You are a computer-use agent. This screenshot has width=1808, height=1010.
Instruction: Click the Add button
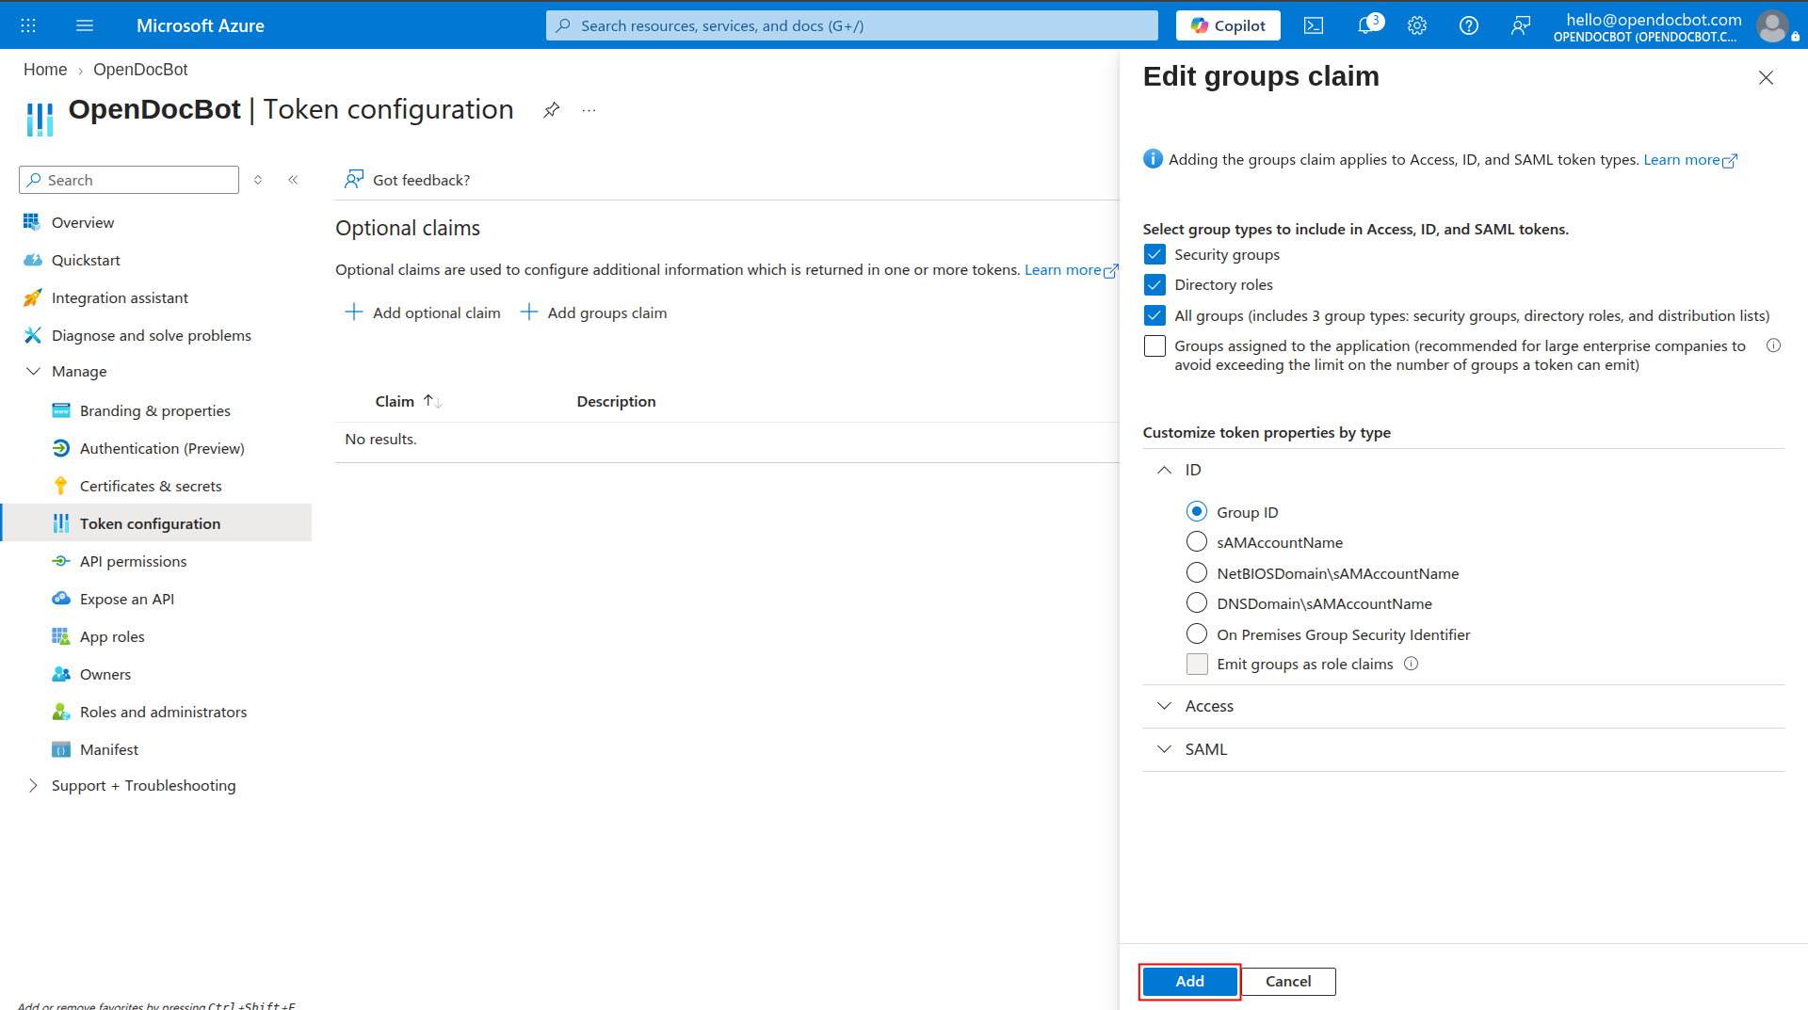click(1189, 981)
